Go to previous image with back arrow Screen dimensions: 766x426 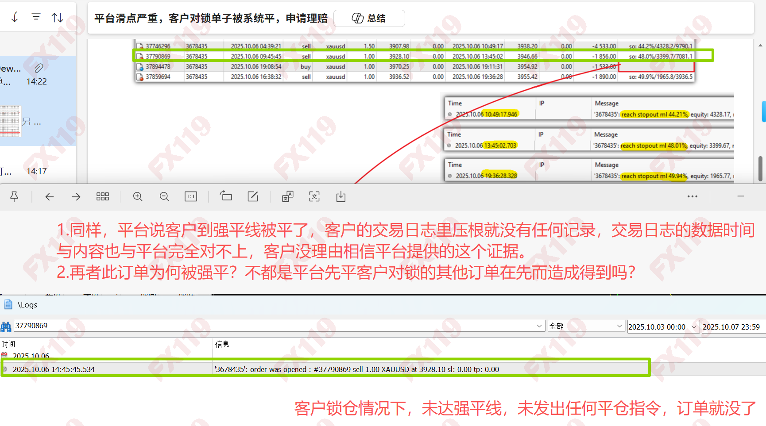[50, 196]
